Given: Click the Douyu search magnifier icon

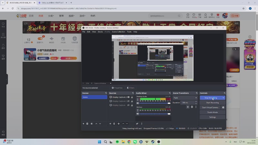Looking at the screenshot, I should 179,16.
